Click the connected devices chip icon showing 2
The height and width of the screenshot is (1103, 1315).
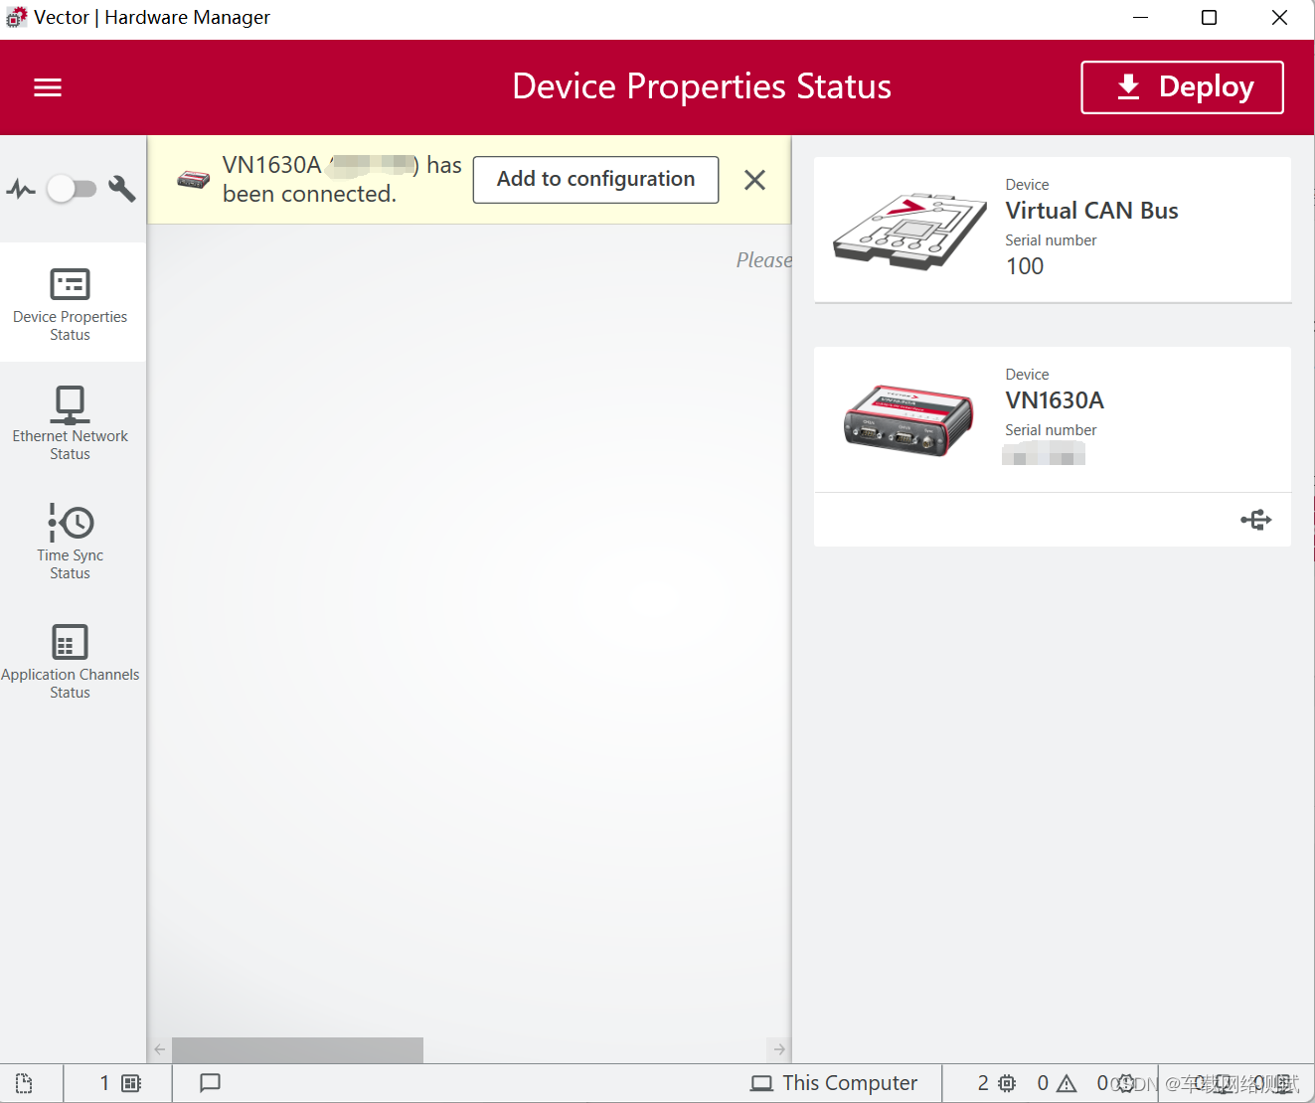pos(997,1083)
